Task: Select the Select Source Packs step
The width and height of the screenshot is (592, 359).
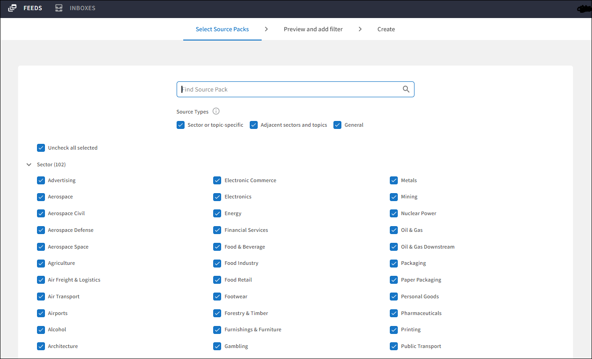Action: click(x=222, y=29)
